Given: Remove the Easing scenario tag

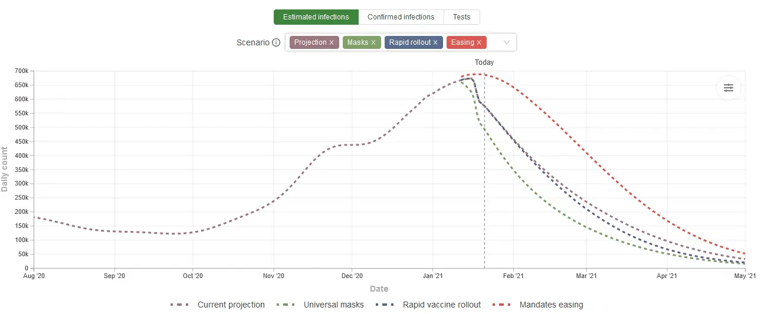Looking at the screenshot, I should (x=479, y=42).
